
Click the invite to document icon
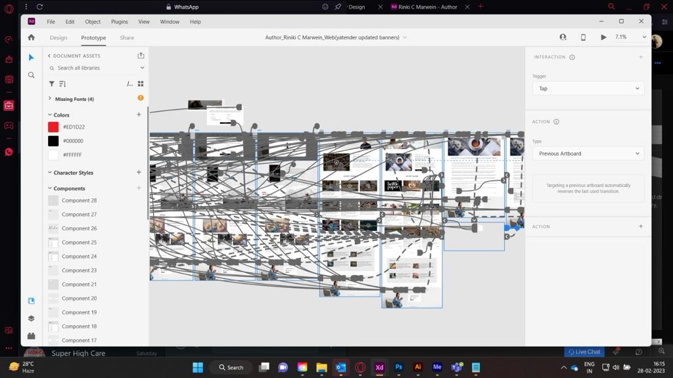pyautogui.click(x=563, y=37)
